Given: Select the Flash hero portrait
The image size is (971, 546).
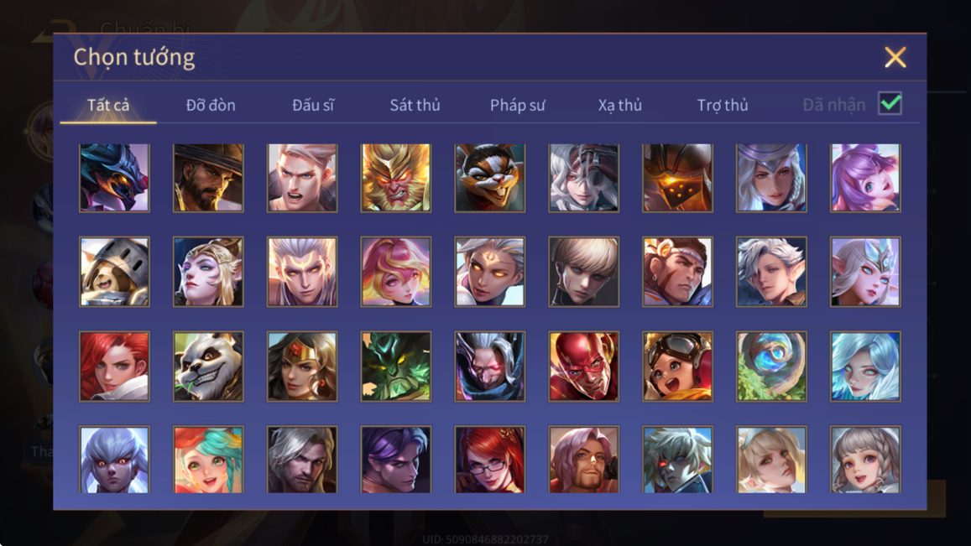Looking at the screenshot, I should pyautogui.click(x=583, y=366).
